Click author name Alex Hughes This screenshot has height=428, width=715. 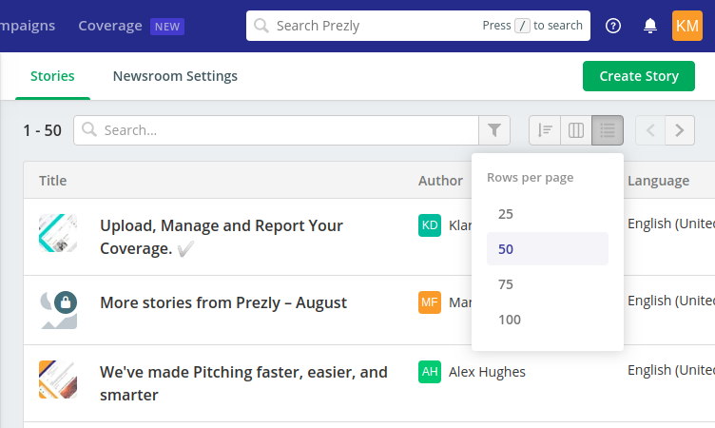click(487, 372)
